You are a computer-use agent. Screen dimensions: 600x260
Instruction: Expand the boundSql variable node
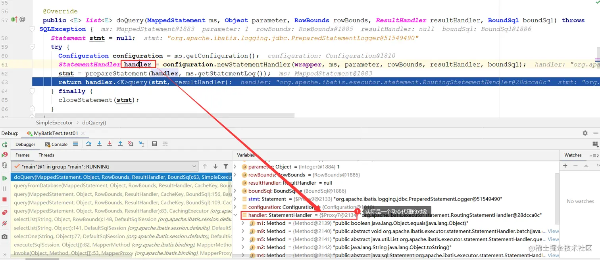[x=235, y=191]
